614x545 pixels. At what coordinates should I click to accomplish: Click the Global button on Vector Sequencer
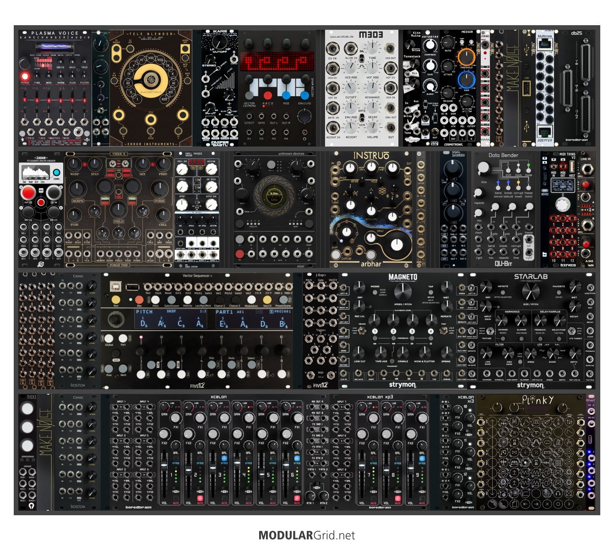(x=109, y=338)
